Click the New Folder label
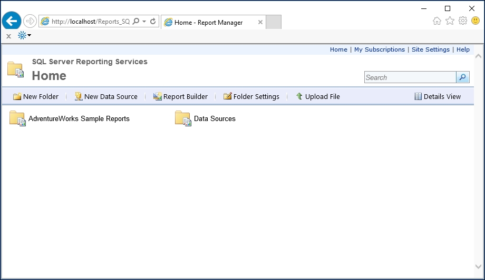485x280 pixels. (x=41, y=97)
